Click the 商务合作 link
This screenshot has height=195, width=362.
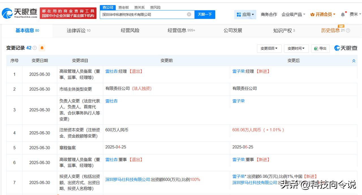tap(269, 14)
